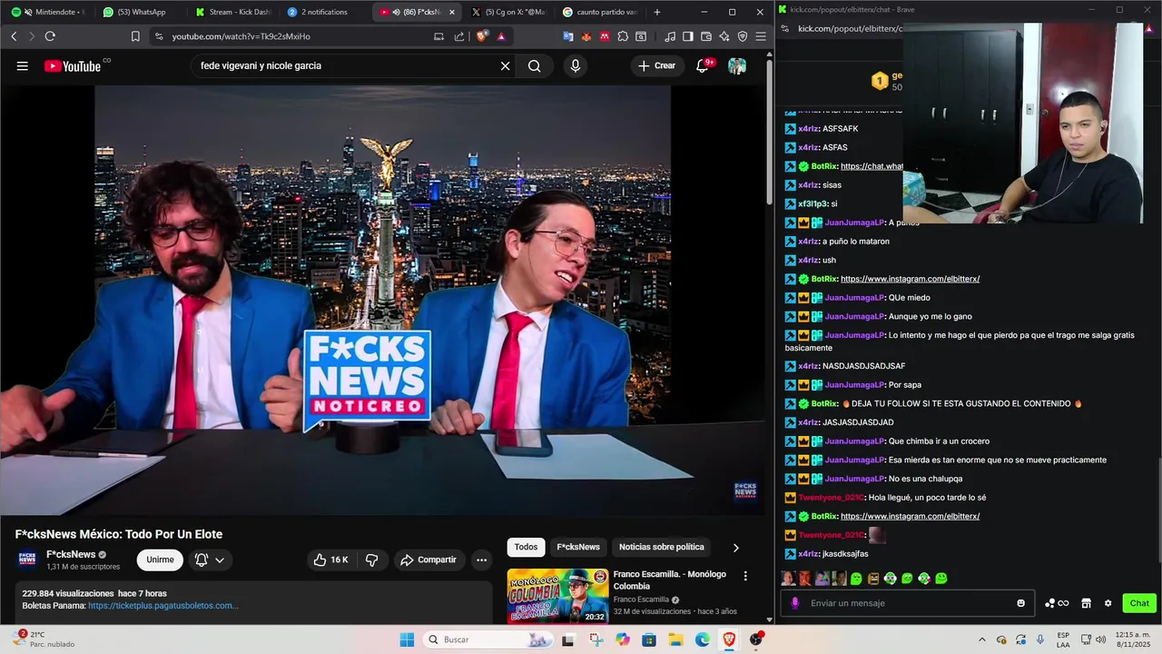The height and width of the screenshot is (654, 1162).
Task: Open Brave VPN shield icon
Action: coord(743,36)
